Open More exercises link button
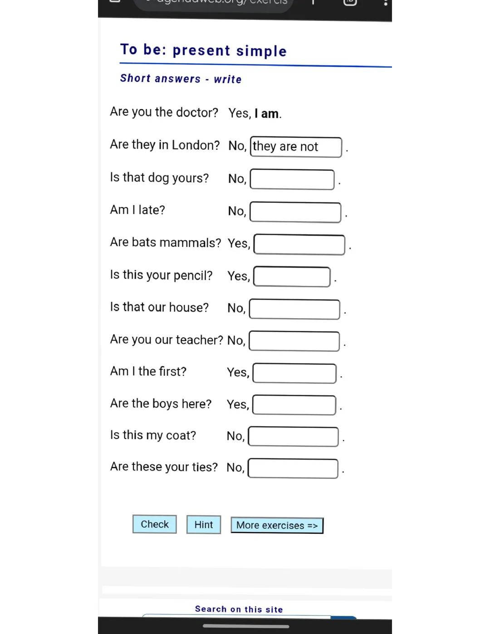The image size is (490, 634). pyautogui.click(x=277, y=526)
